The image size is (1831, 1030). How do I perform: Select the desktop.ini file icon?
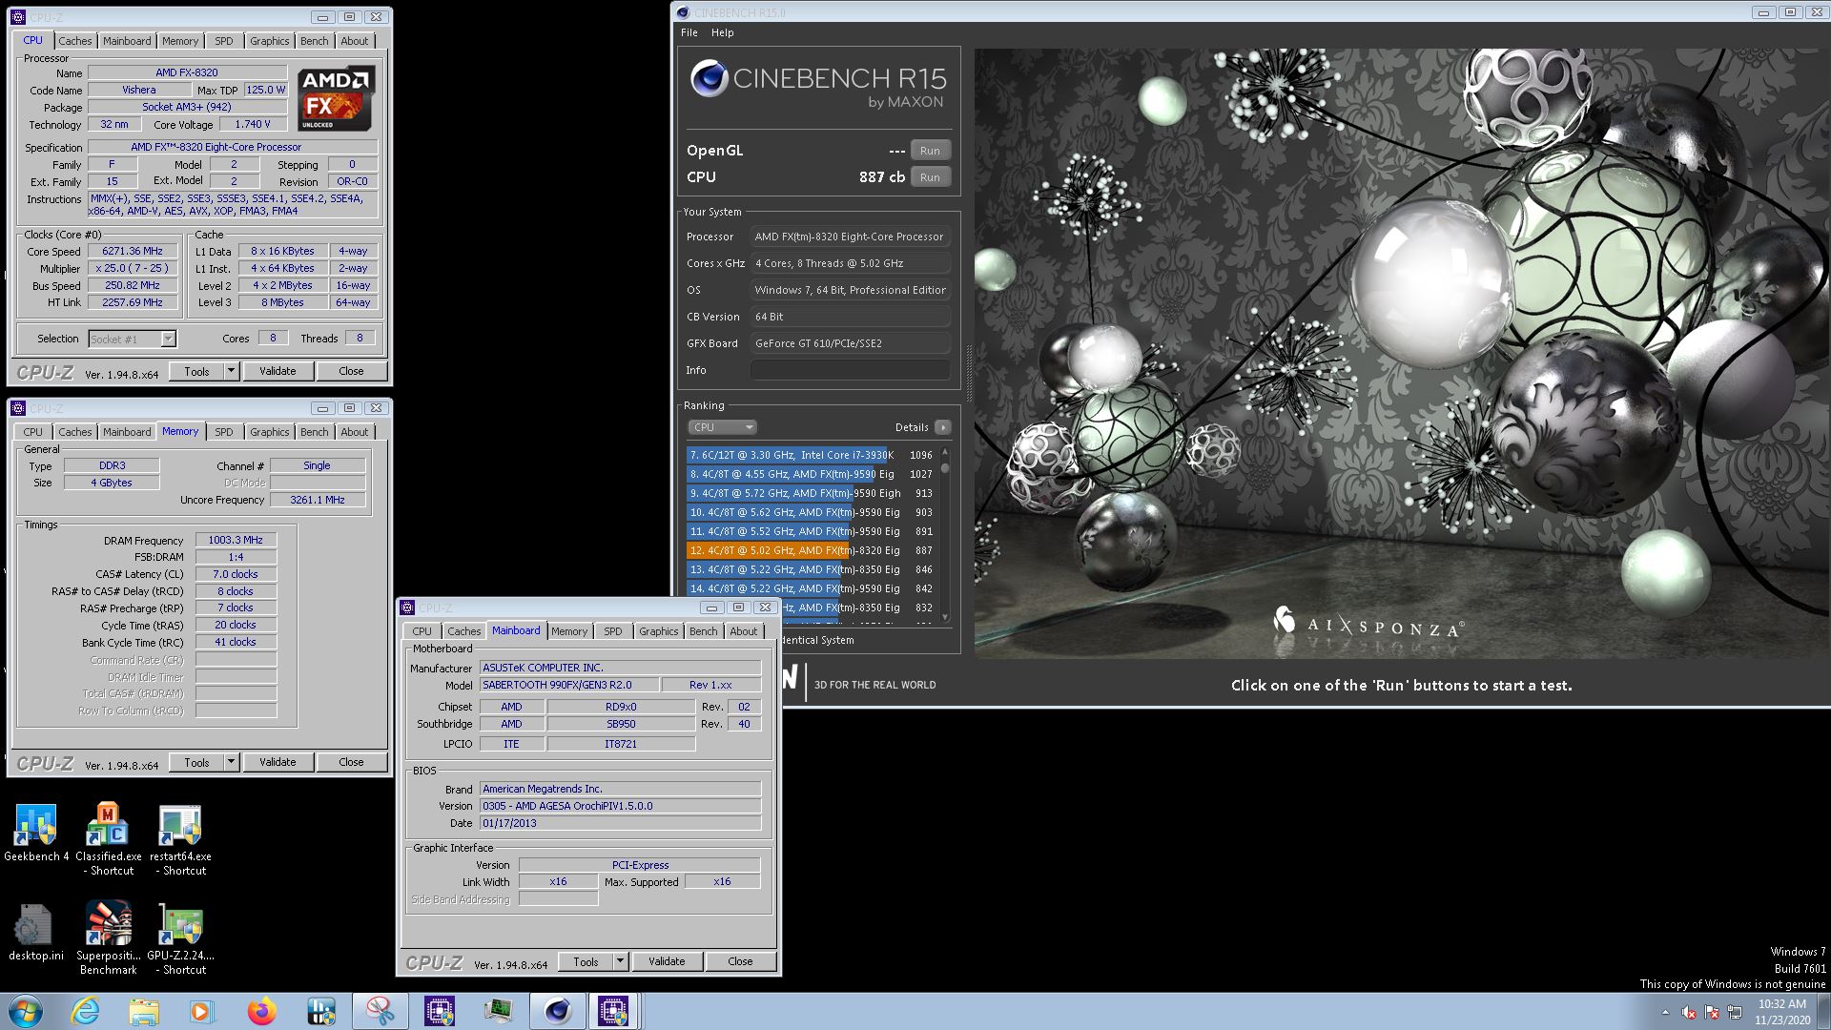pos(36,932)
